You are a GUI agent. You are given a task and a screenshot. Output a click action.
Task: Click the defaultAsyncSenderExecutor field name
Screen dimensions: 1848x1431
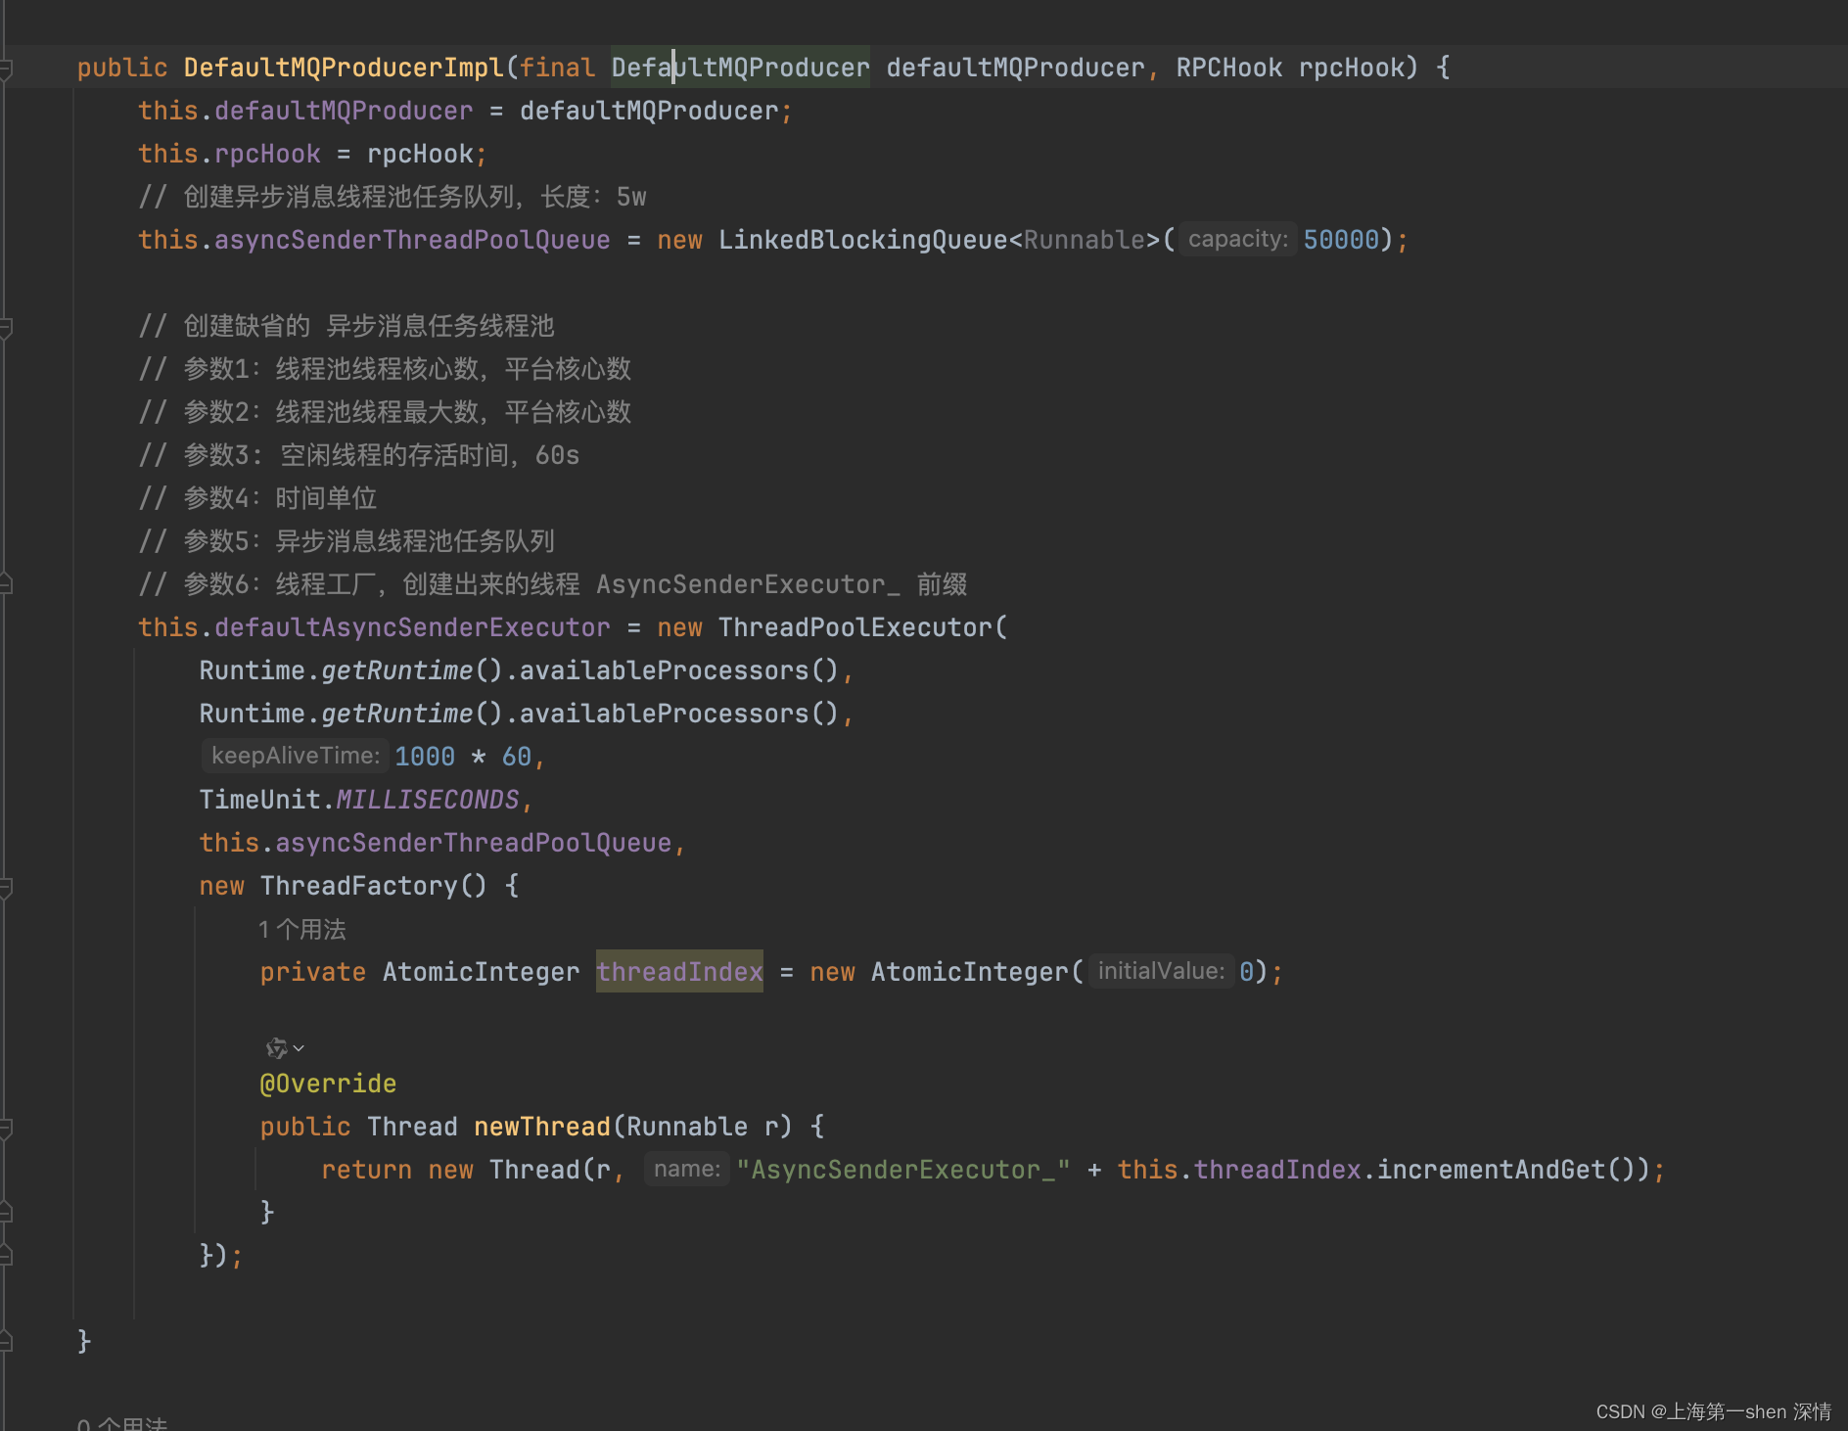pyautogui.click(x=412, y=627)
